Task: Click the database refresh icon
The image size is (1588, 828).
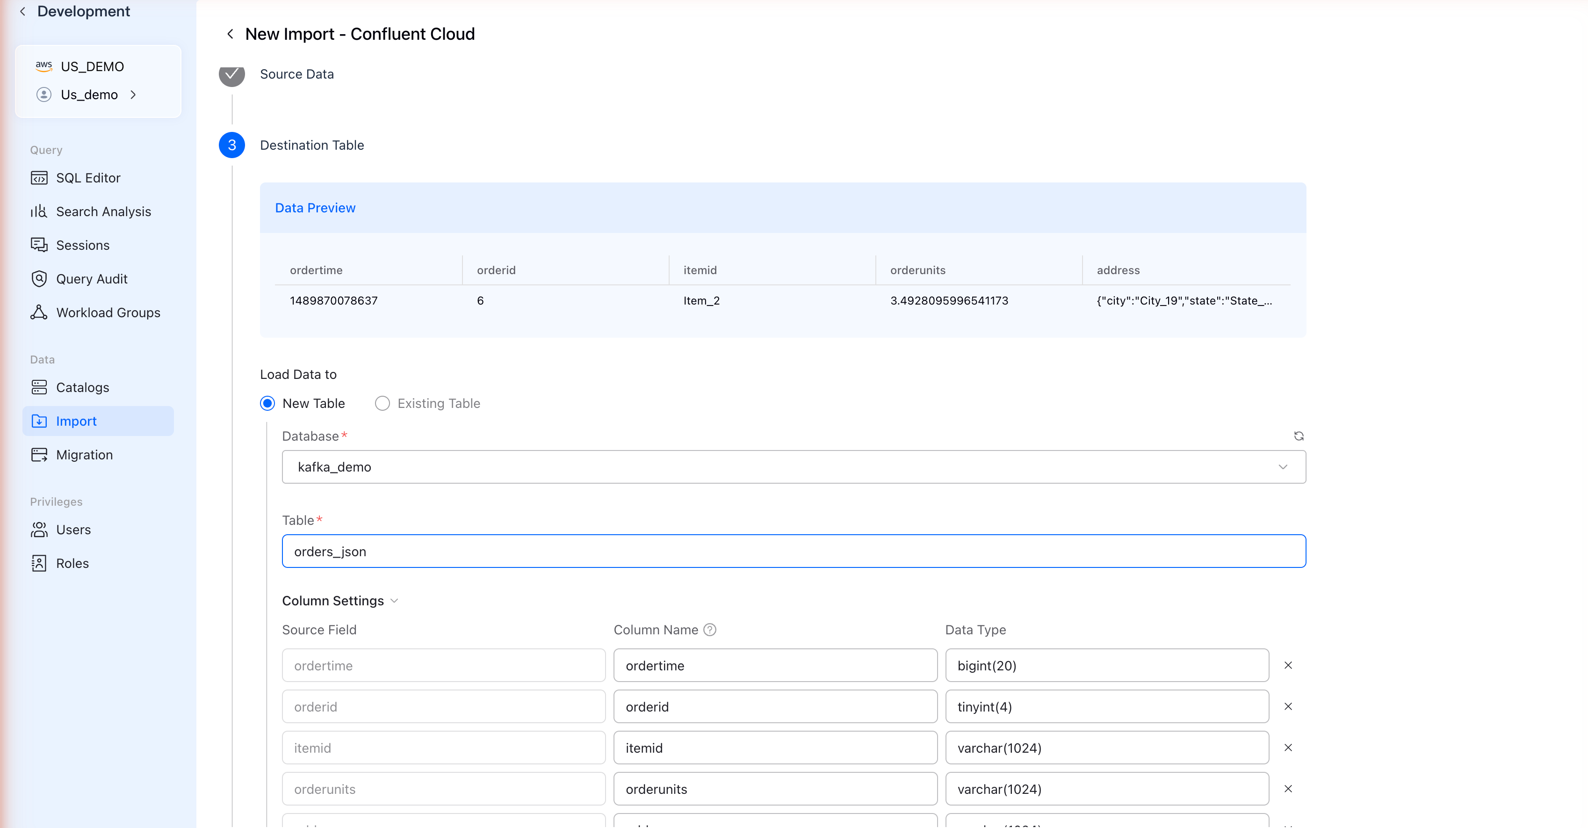Action: point(1298,436)
